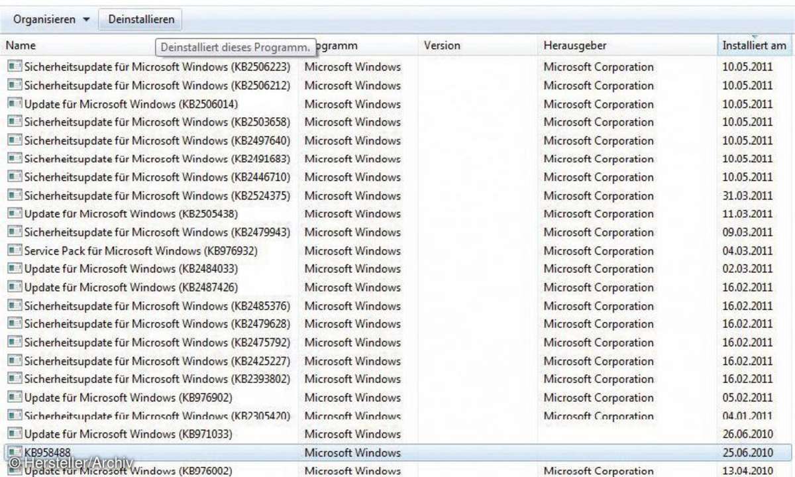This screenshot has width=795, height=477.
Task: Click the icon of update KB2524375
Action: 15,195
